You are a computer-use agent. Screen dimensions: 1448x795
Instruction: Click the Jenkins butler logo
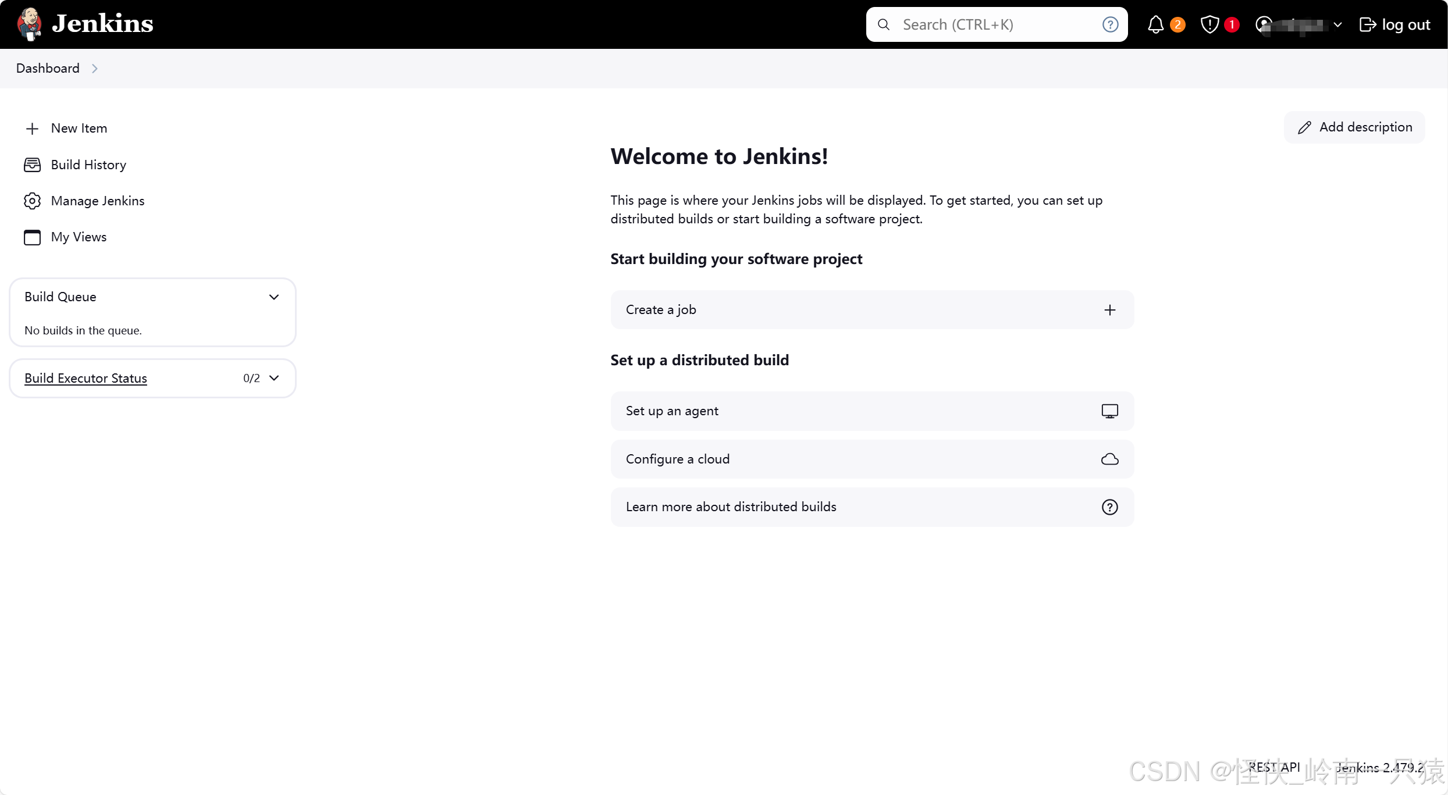tap(29, 24)
